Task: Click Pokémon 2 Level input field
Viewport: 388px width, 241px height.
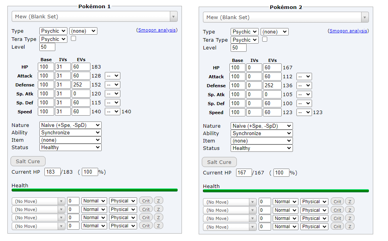Action: point(238,48)
